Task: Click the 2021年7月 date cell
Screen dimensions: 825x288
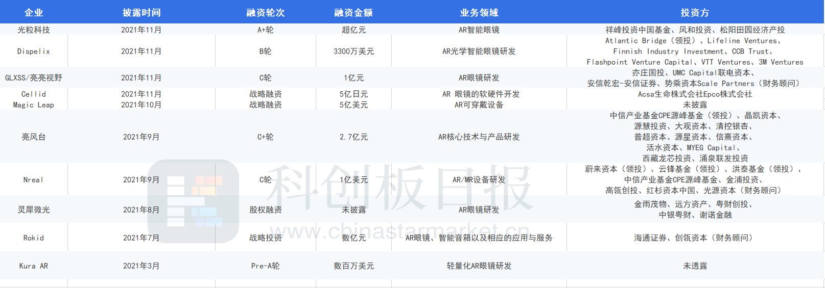Action: pyautogui.click(x=142, y=238)
